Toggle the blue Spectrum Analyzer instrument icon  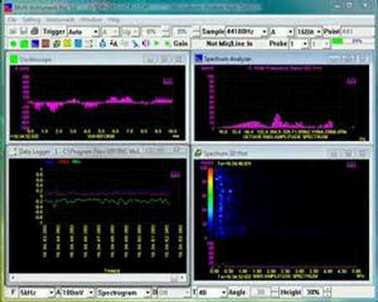point(35,44)
